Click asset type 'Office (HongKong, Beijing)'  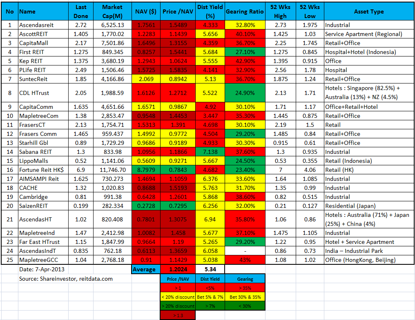pos(369,260)
